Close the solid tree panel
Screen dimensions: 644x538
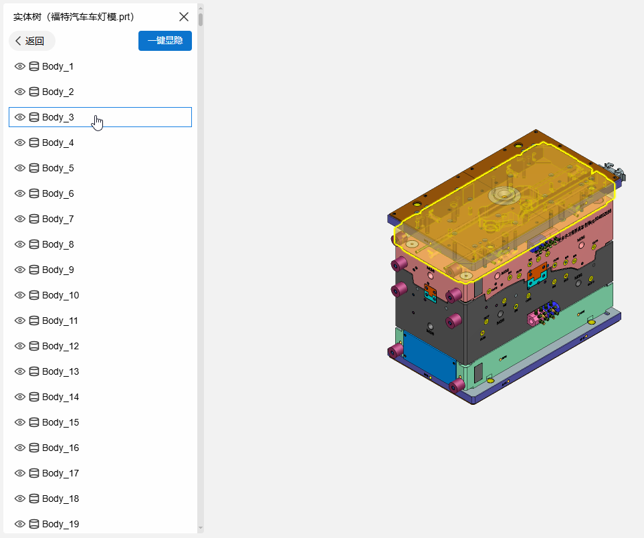click(184, 17)
